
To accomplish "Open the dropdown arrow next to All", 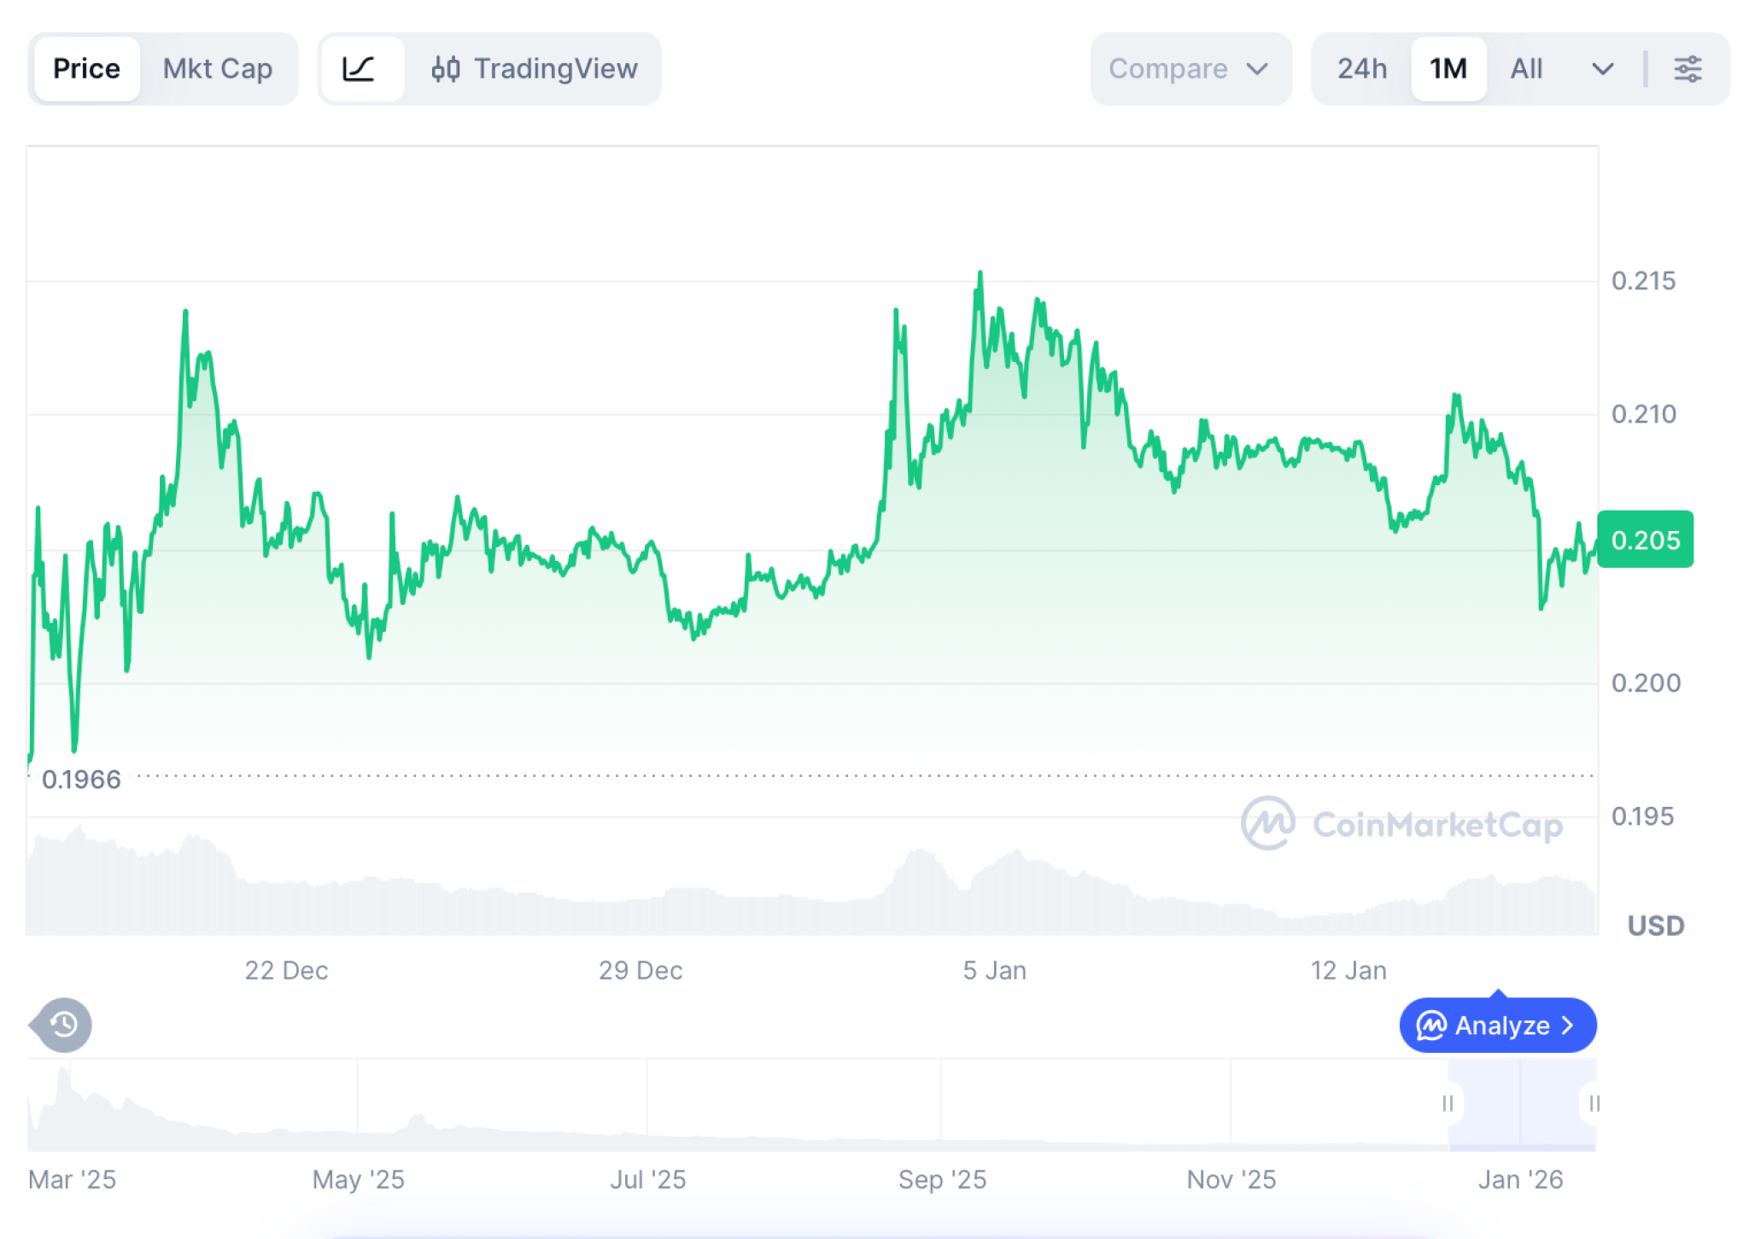I will click(1603, 68).
